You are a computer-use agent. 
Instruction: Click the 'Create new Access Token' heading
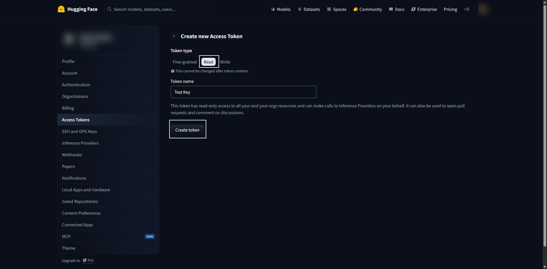pos(212,36)
